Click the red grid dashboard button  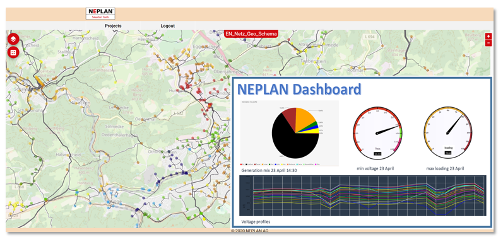pos(13,52)
